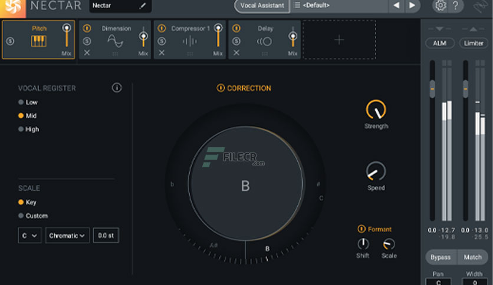Select Custom scale mode
The image size is (493, 285).
(33, 216)
